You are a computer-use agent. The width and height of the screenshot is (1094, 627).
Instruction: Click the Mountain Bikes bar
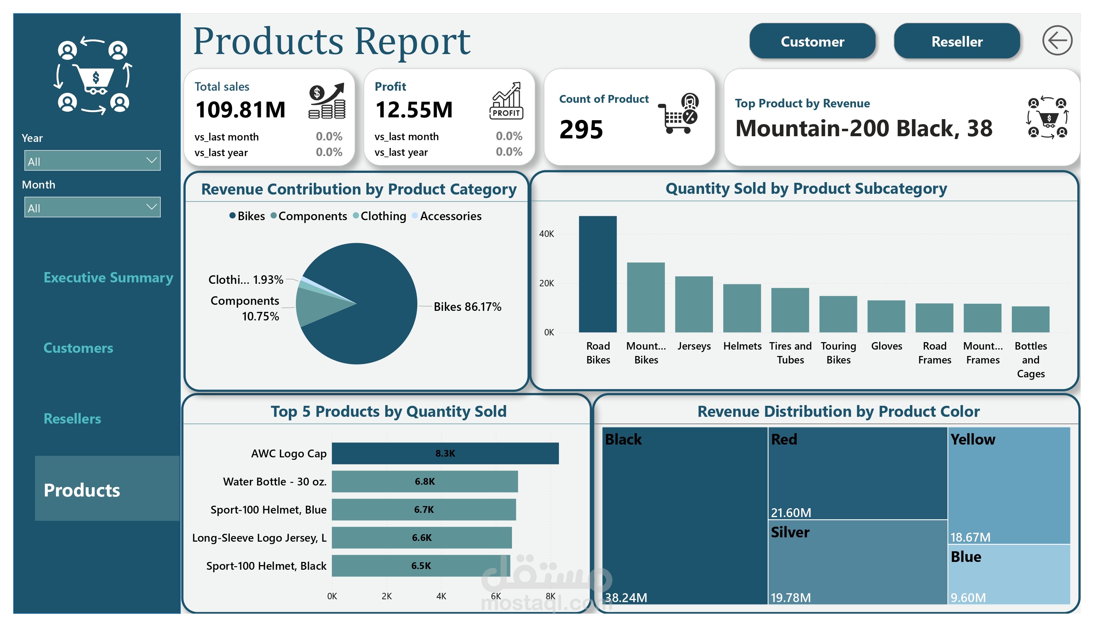646,297
